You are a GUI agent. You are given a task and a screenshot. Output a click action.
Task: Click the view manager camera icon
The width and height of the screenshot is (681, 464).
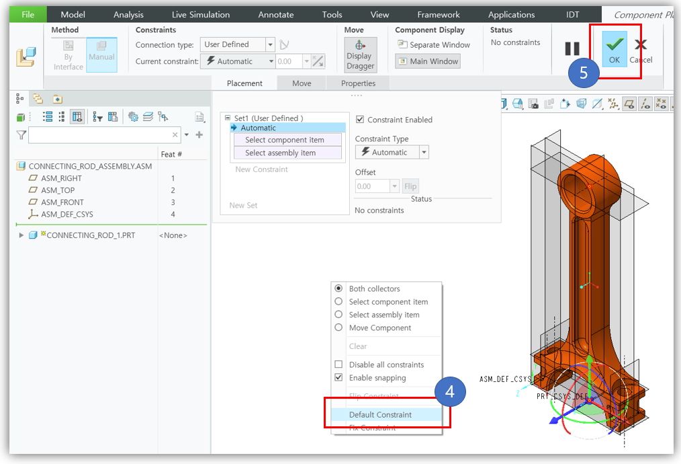point(533,104)
